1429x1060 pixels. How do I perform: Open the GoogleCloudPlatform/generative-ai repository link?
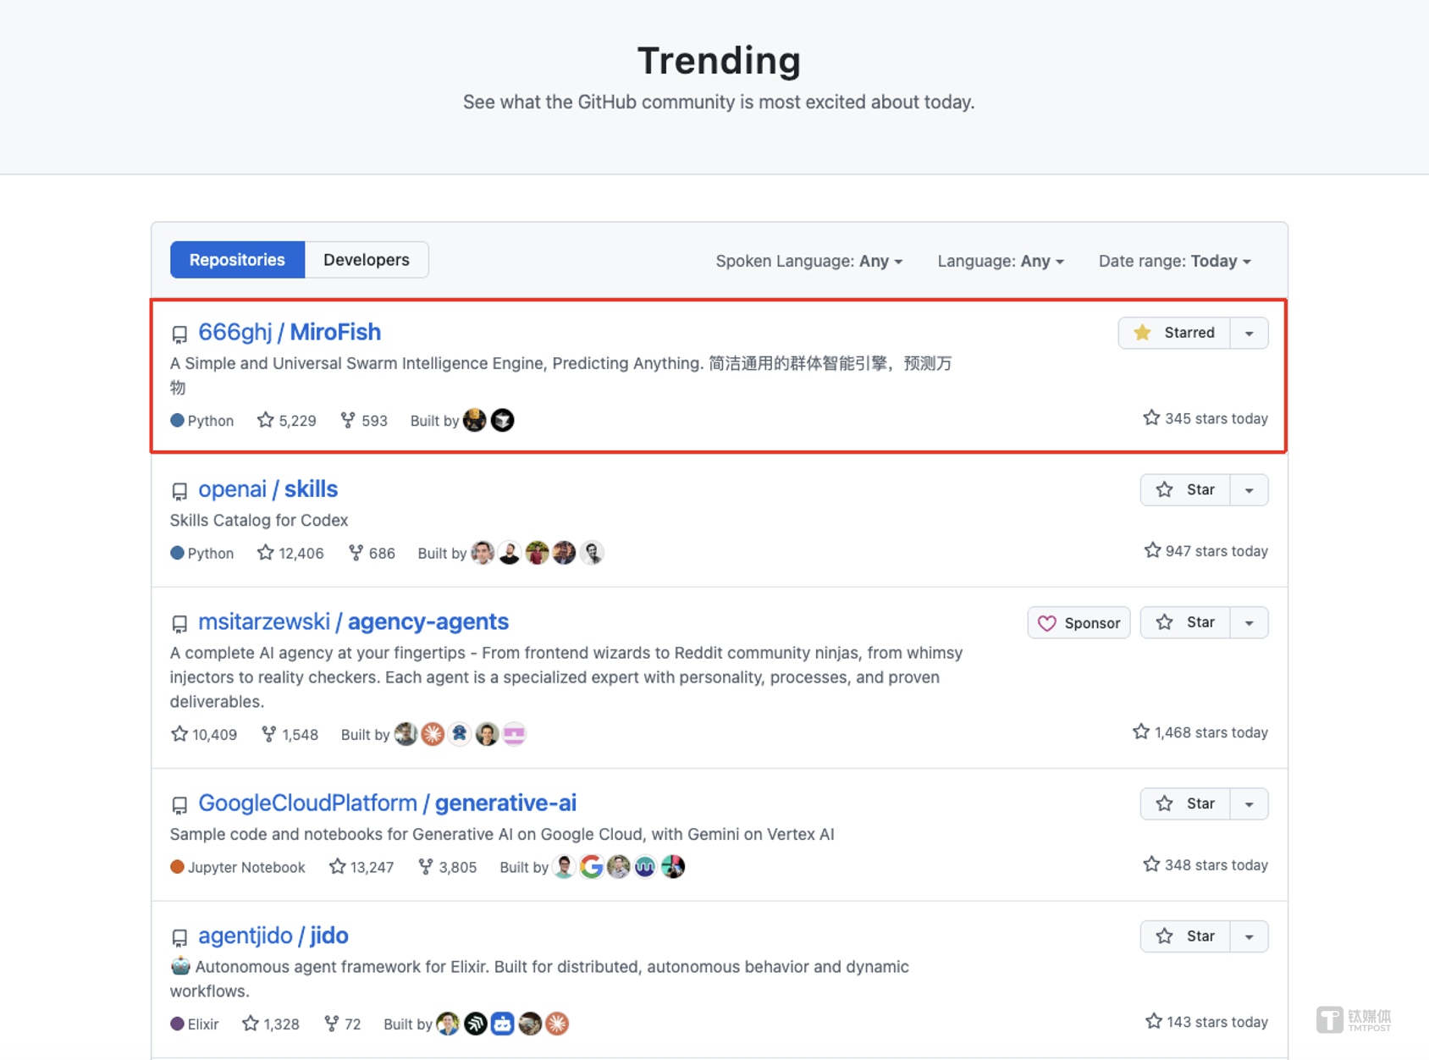coord(387,803)
